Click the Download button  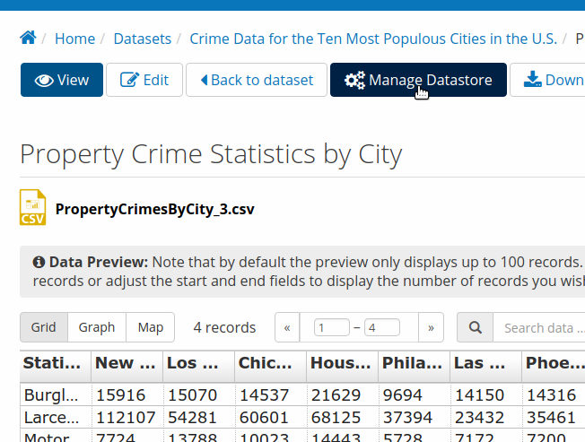coord(547,80)
